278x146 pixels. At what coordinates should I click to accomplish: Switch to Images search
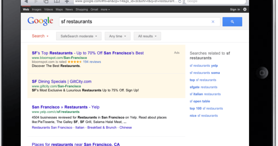point(37,9)
